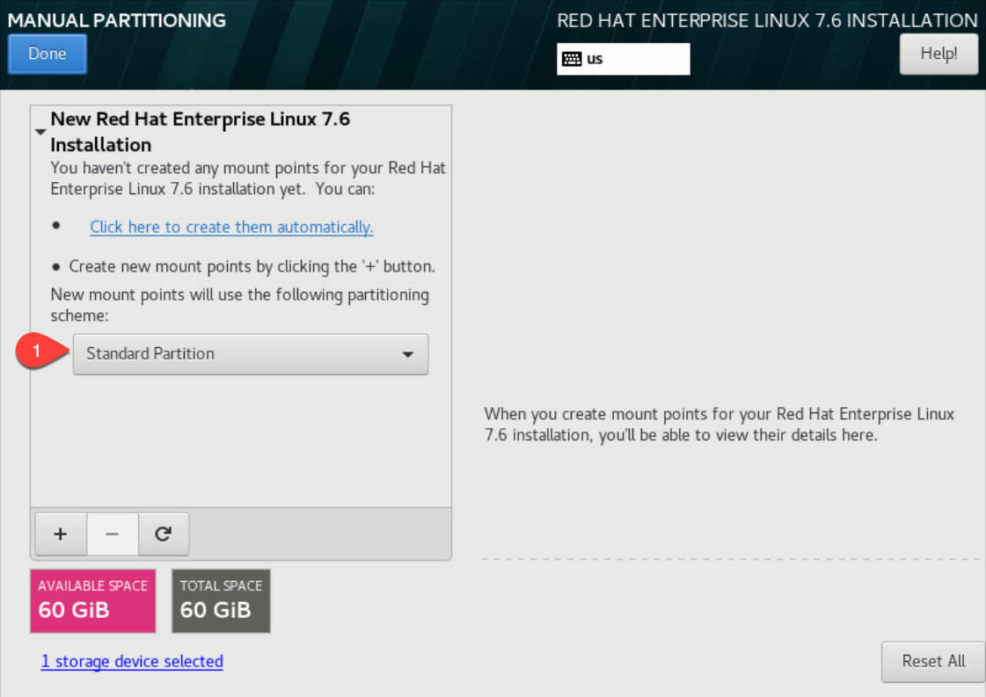Click the 'MANUAL PARTITIONING' heading text
986x697 pixels.
(x=116, y=20)
